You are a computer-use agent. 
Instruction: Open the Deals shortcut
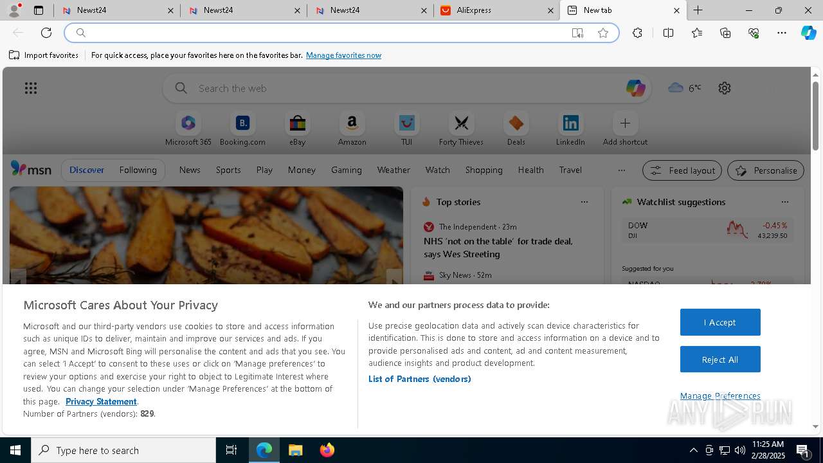516,129
